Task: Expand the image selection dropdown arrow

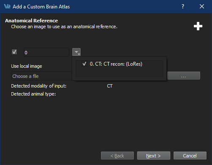Action: pyautogui.click(x=76, y=52)
